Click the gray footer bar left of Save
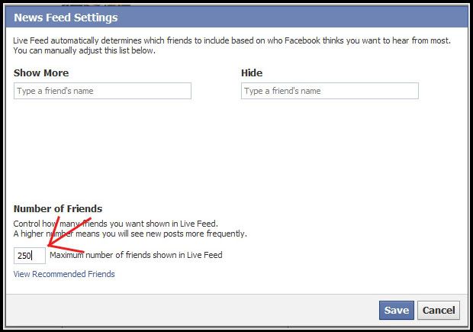473x332 pixels. [x=191, y=311]
